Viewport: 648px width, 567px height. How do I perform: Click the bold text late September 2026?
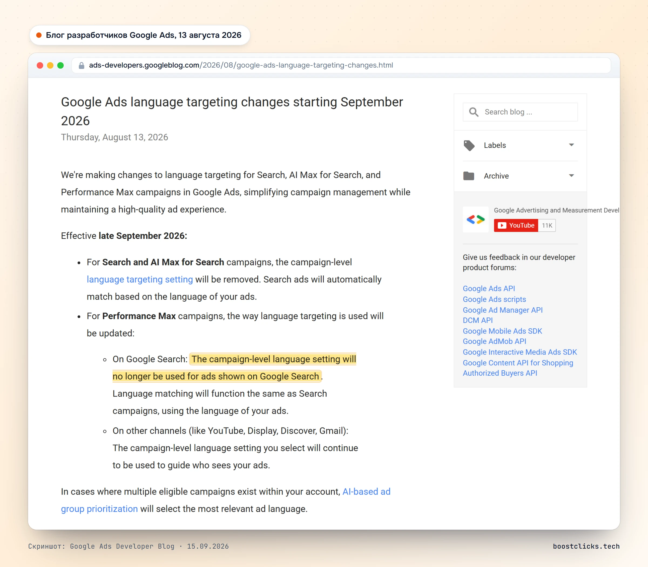[x=143, y=236]
